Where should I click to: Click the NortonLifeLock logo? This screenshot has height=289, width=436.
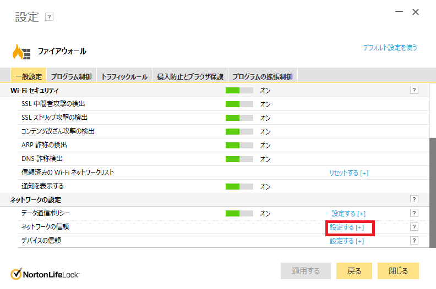pyautogui.click(x=45, y=274)
